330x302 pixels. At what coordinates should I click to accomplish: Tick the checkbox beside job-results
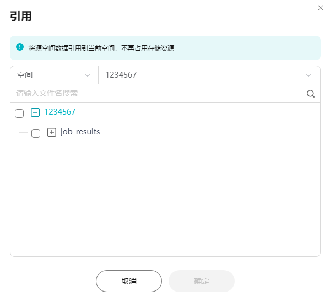(x=36, y=133)
